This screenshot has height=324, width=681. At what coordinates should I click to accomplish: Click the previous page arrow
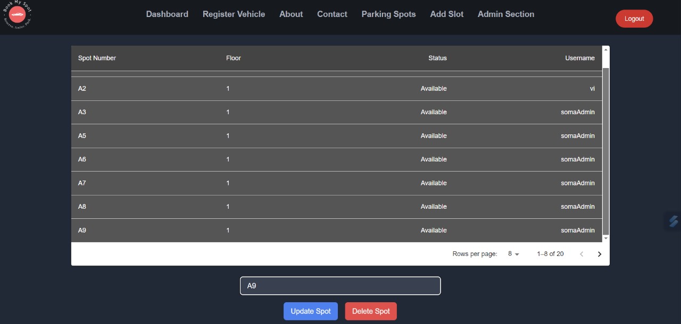coord(582,254)
